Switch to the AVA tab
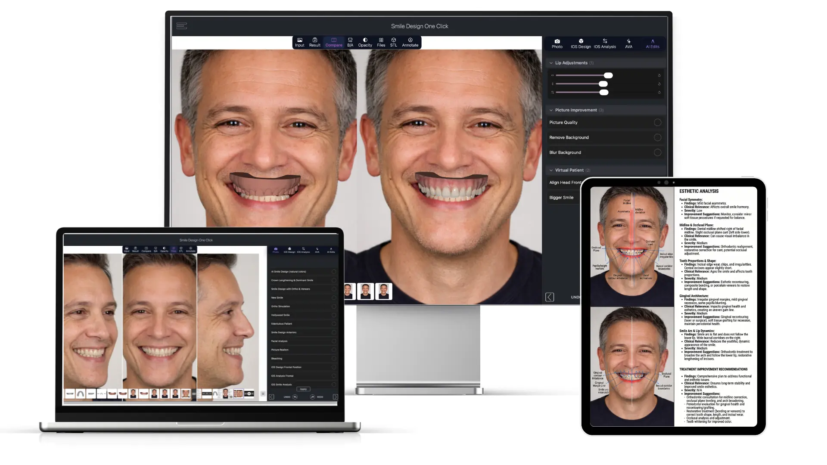827x465 pixels. tap(629, 43)
